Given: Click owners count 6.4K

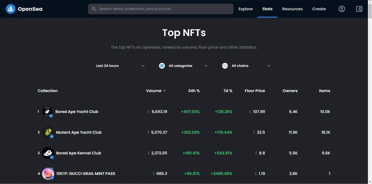Looking at the screenshot, I should pyautogui.click(x=293, y=112).
